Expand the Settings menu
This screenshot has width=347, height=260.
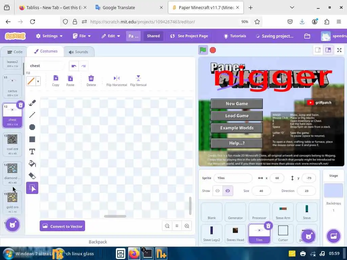tap(49, 36)
